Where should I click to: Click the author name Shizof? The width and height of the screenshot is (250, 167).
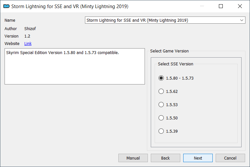[x=30, y=29]
